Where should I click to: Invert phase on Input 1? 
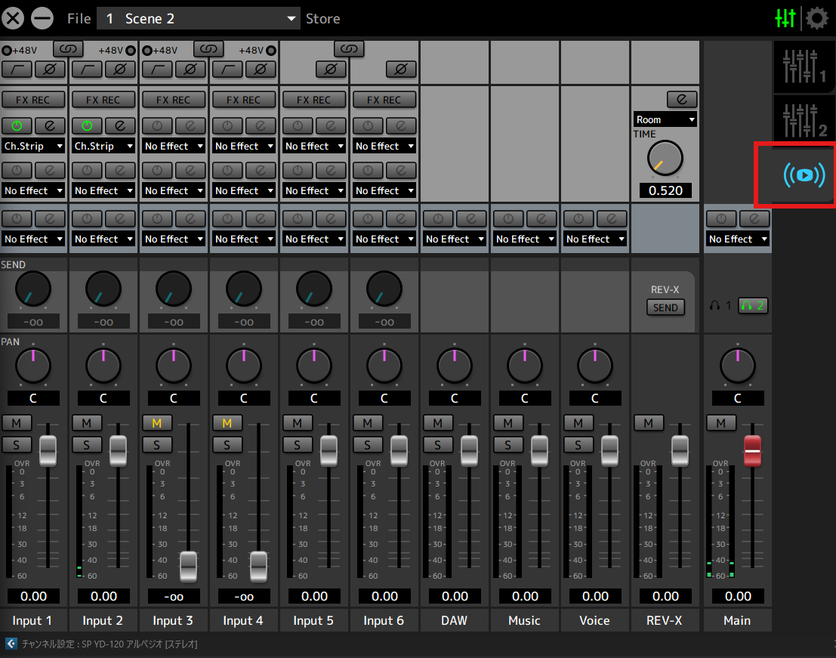(50, 69)
